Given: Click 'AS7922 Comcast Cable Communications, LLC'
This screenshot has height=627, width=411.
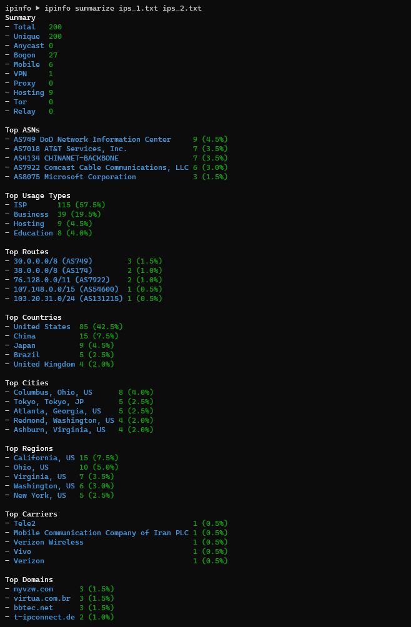Looking at the screenshot, I should coord(101,167).
